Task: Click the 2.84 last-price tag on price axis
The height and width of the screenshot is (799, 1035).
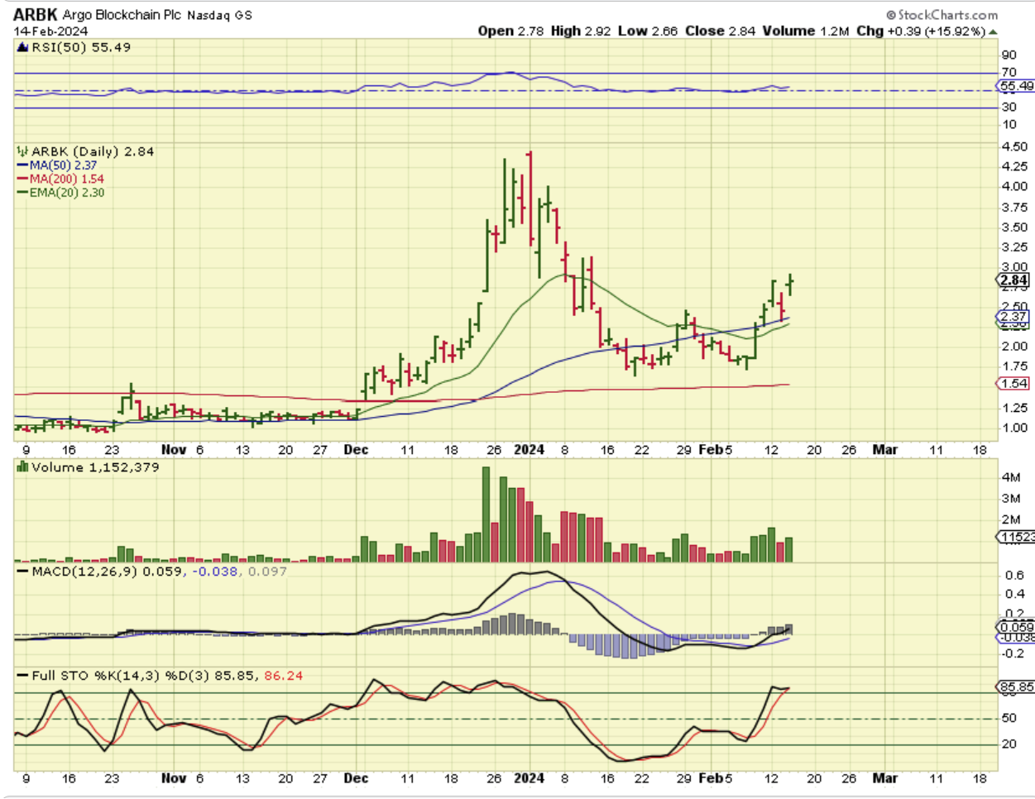Action: pyautogui.click(x=1014, y=280)
